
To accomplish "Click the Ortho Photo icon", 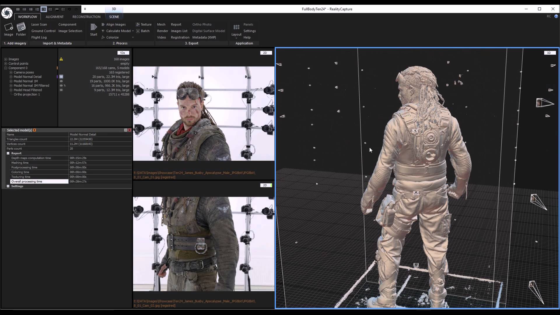I will point(202,24).
